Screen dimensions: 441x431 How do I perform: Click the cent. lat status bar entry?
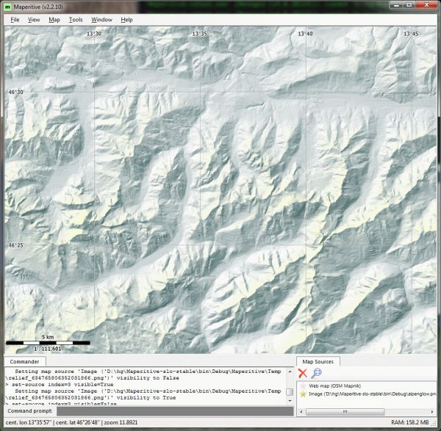(78, 423)
